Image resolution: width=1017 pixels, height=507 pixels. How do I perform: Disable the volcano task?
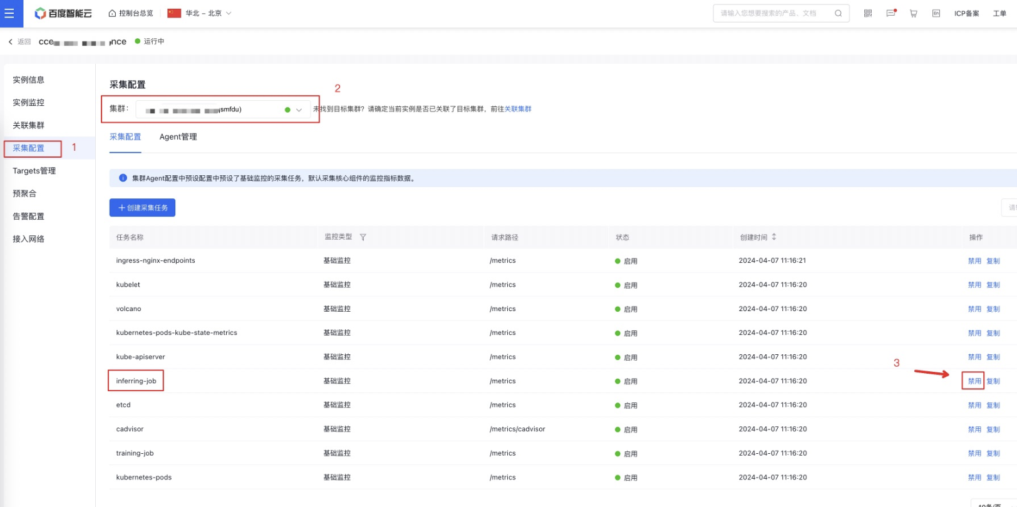974,309
